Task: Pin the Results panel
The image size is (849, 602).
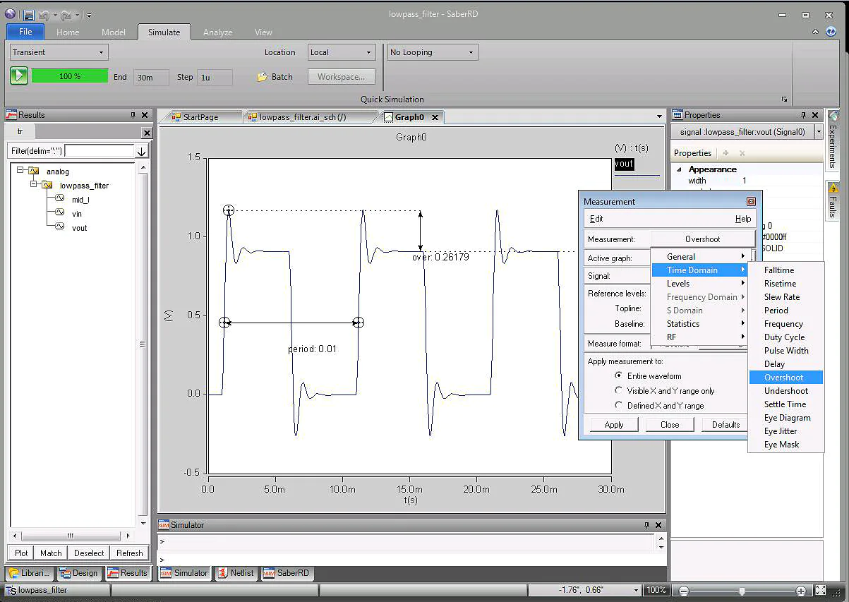Action: click(133, 115)
